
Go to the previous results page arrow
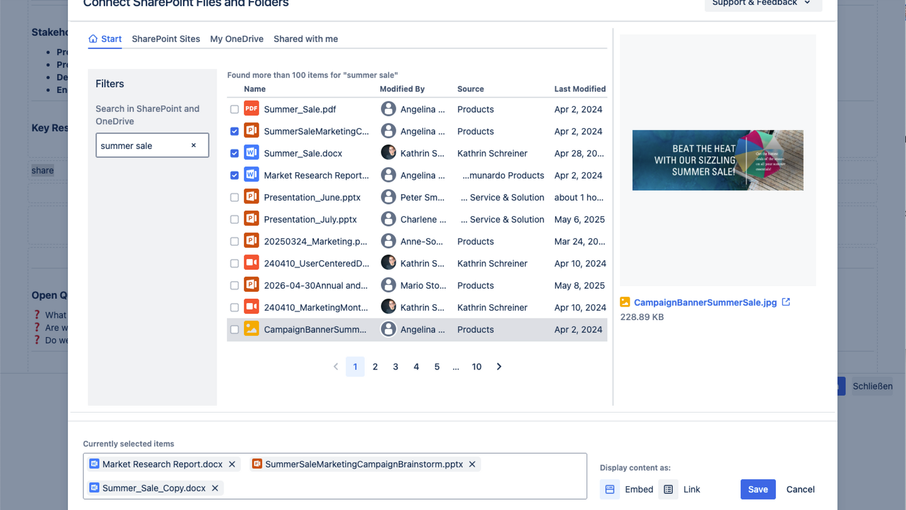pyautogui.click(x=336, y=367)
